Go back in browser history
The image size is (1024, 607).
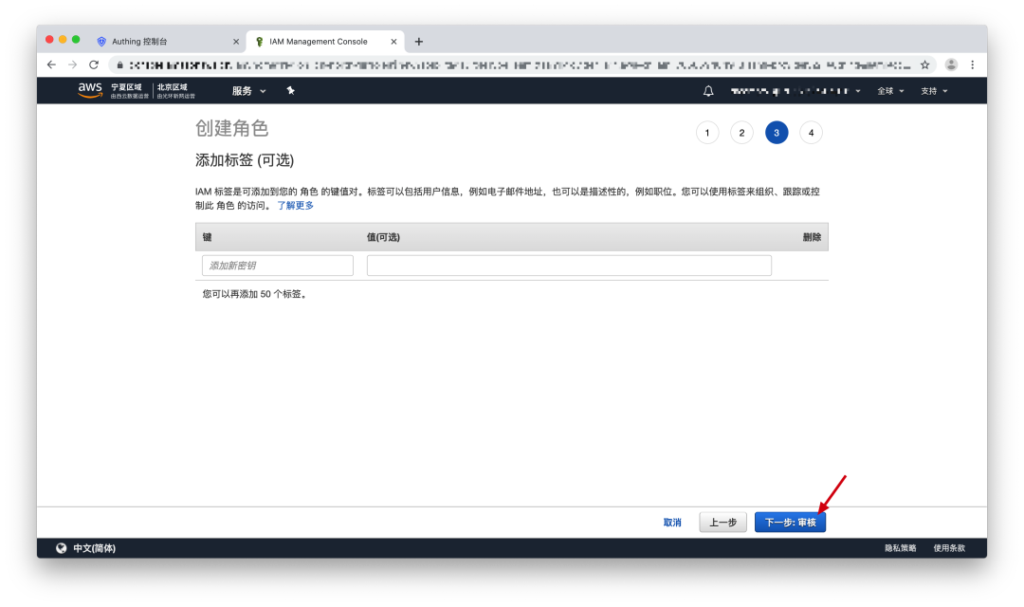51,64
